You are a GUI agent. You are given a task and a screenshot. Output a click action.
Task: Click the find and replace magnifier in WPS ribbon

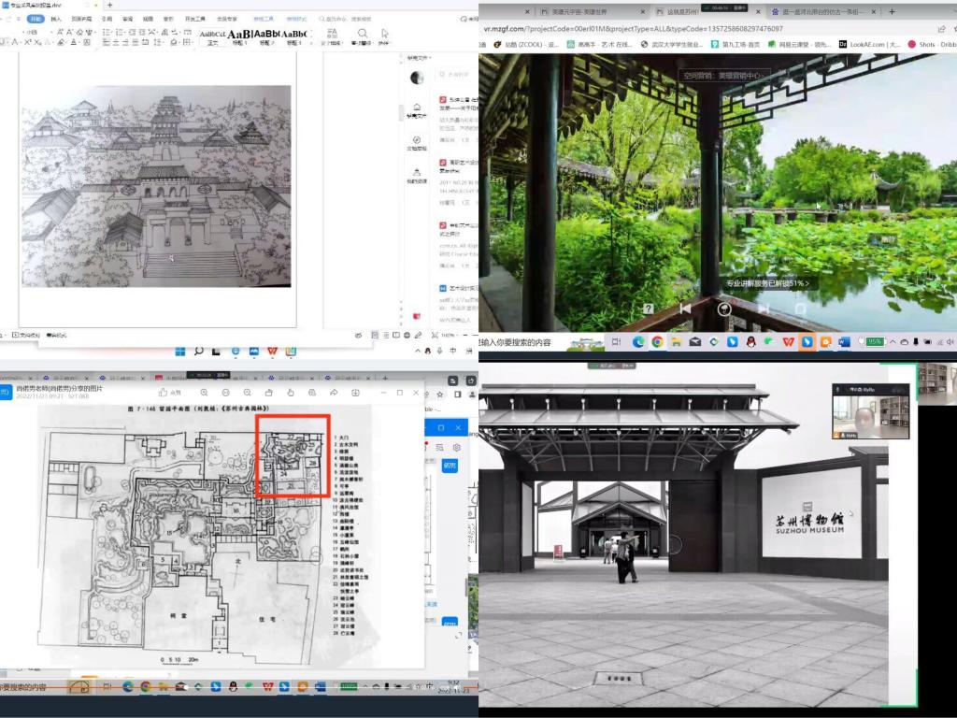(x=363, y=34)
